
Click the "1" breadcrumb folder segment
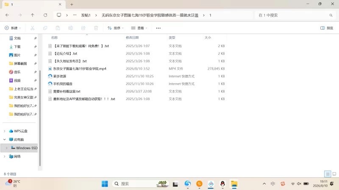pos(210,15)
